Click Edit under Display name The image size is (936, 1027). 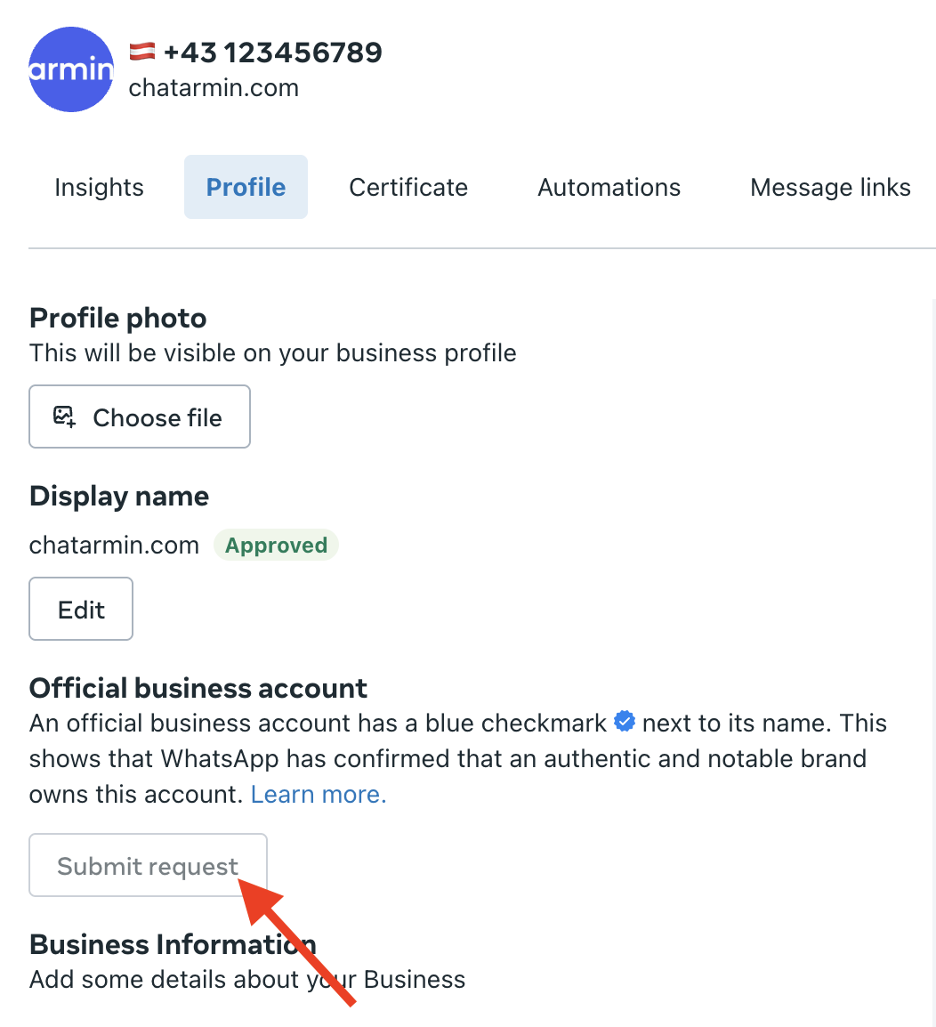81,610
